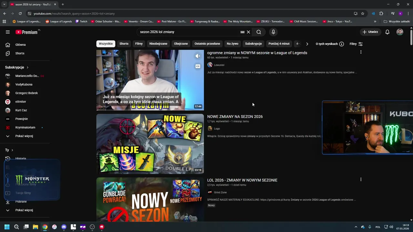Open Chrome extensions puzzle icon
The height and width of the screenshot is (232, 413).
point(381,14)
